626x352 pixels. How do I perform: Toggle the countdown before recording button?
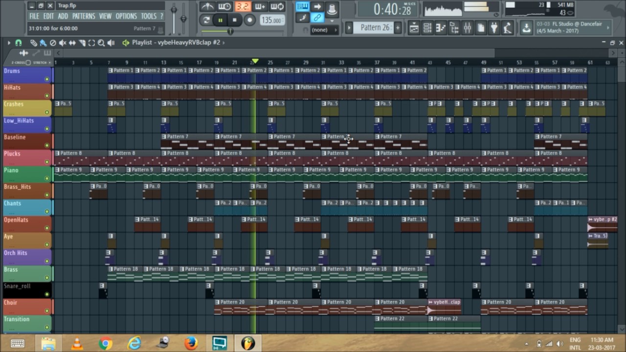(243, 6)
